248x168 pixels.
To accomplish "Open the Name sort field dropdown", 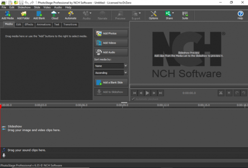I will 111,66.
